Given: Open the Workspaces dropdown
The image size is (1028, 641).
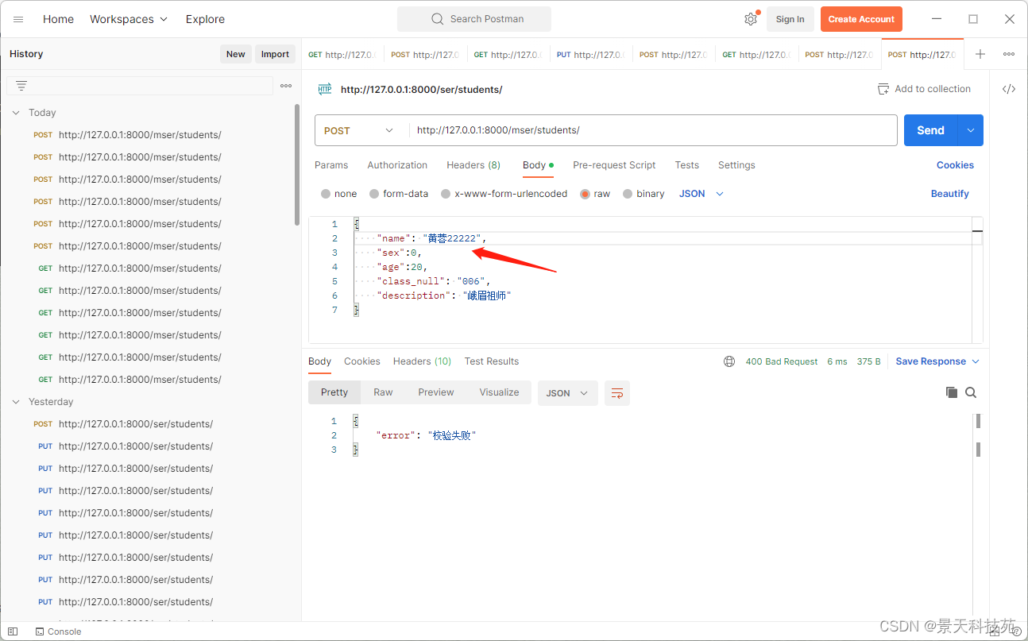Looking at the screenshot, I should pyautogui.click(x=129, y=19).
